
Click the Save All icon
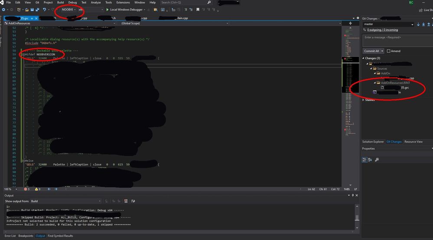point(37,10)
